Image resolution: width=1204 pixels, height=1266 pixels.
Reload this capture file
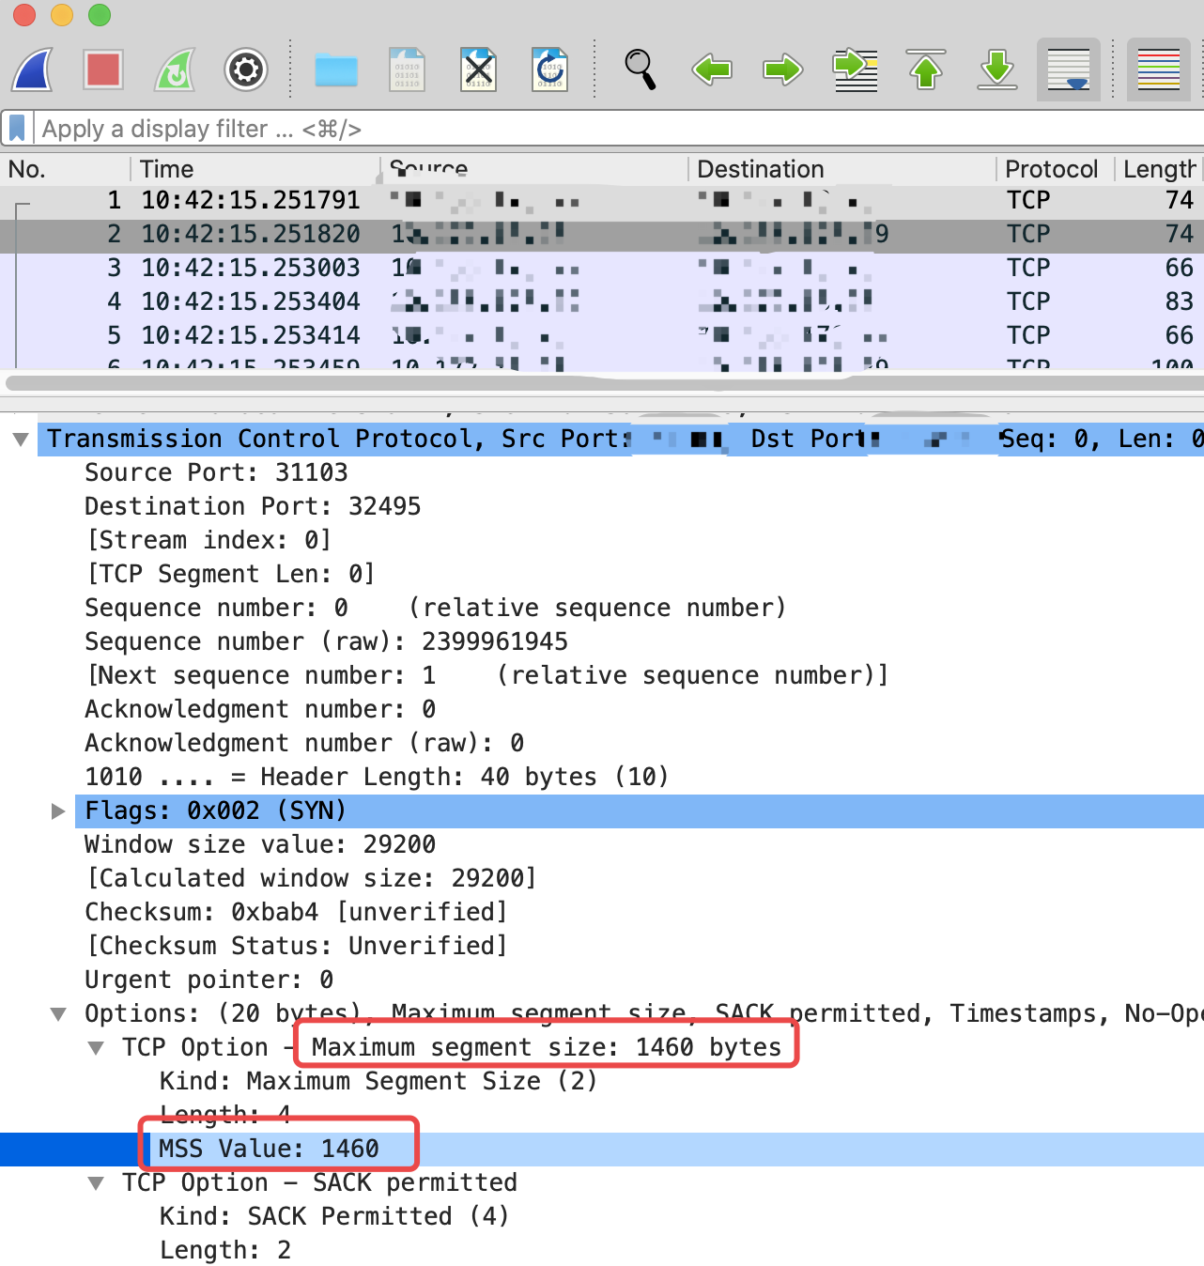(x=551, y=69)
